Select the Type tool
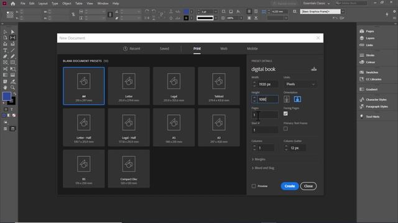398x223 pixels. [x=5, y=50]
